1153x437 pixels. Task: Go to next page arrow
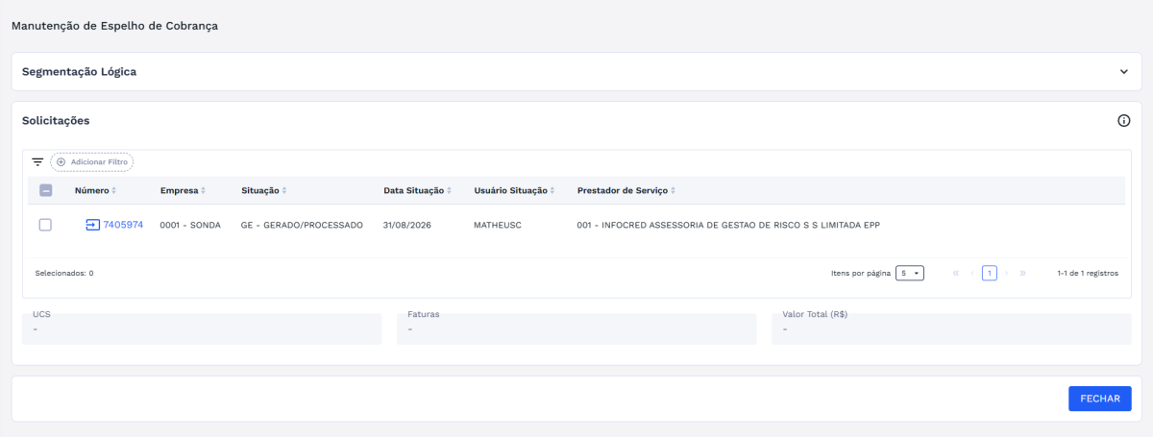[1006, 273]
